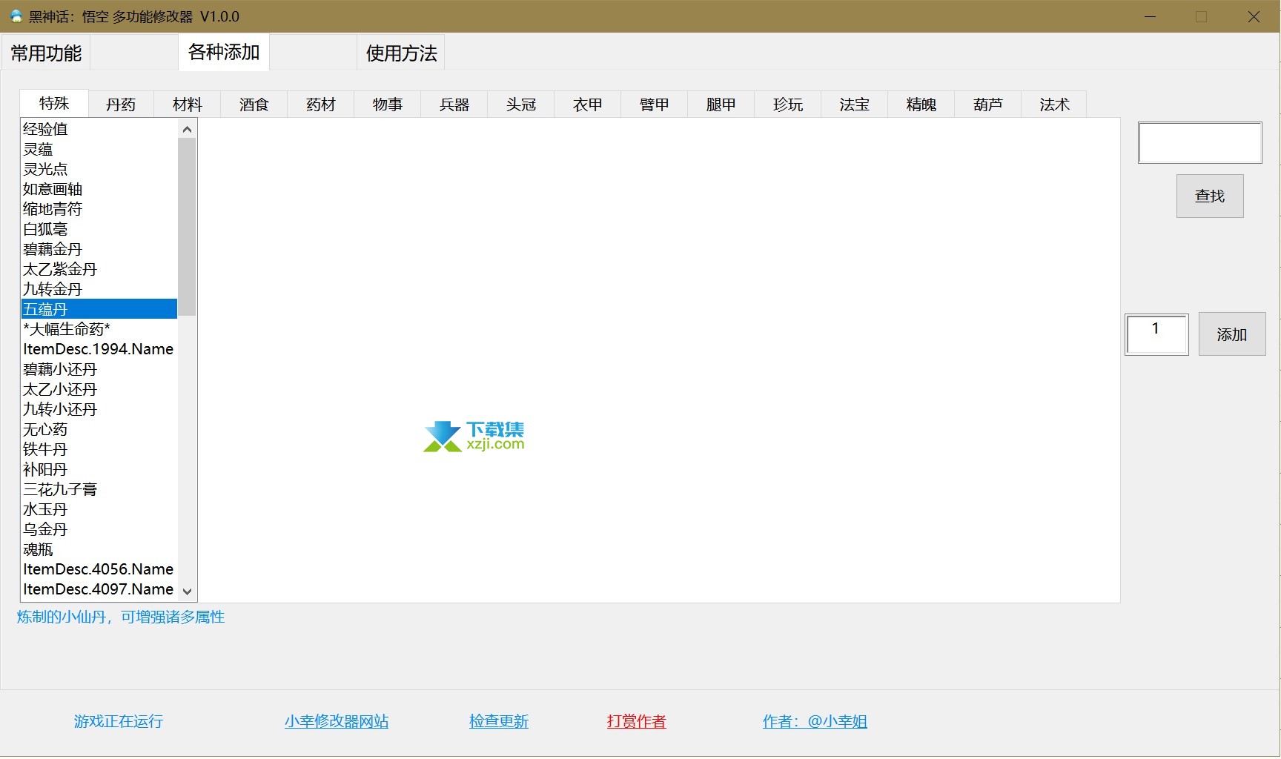This screenshot has width=1281, height=759.
Task: Select ItemDesc.1994.Name in the list
Action: click(x=99, y=349)
